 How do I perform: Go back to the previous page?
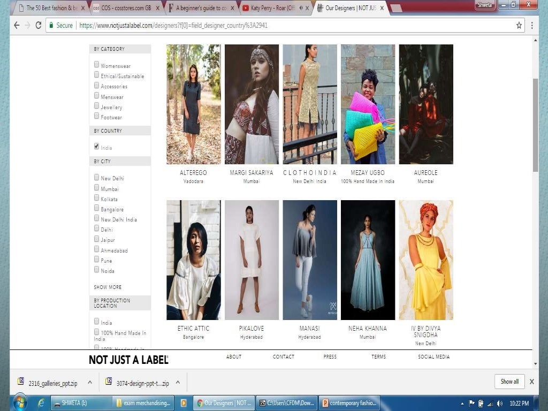pos(17,25)
